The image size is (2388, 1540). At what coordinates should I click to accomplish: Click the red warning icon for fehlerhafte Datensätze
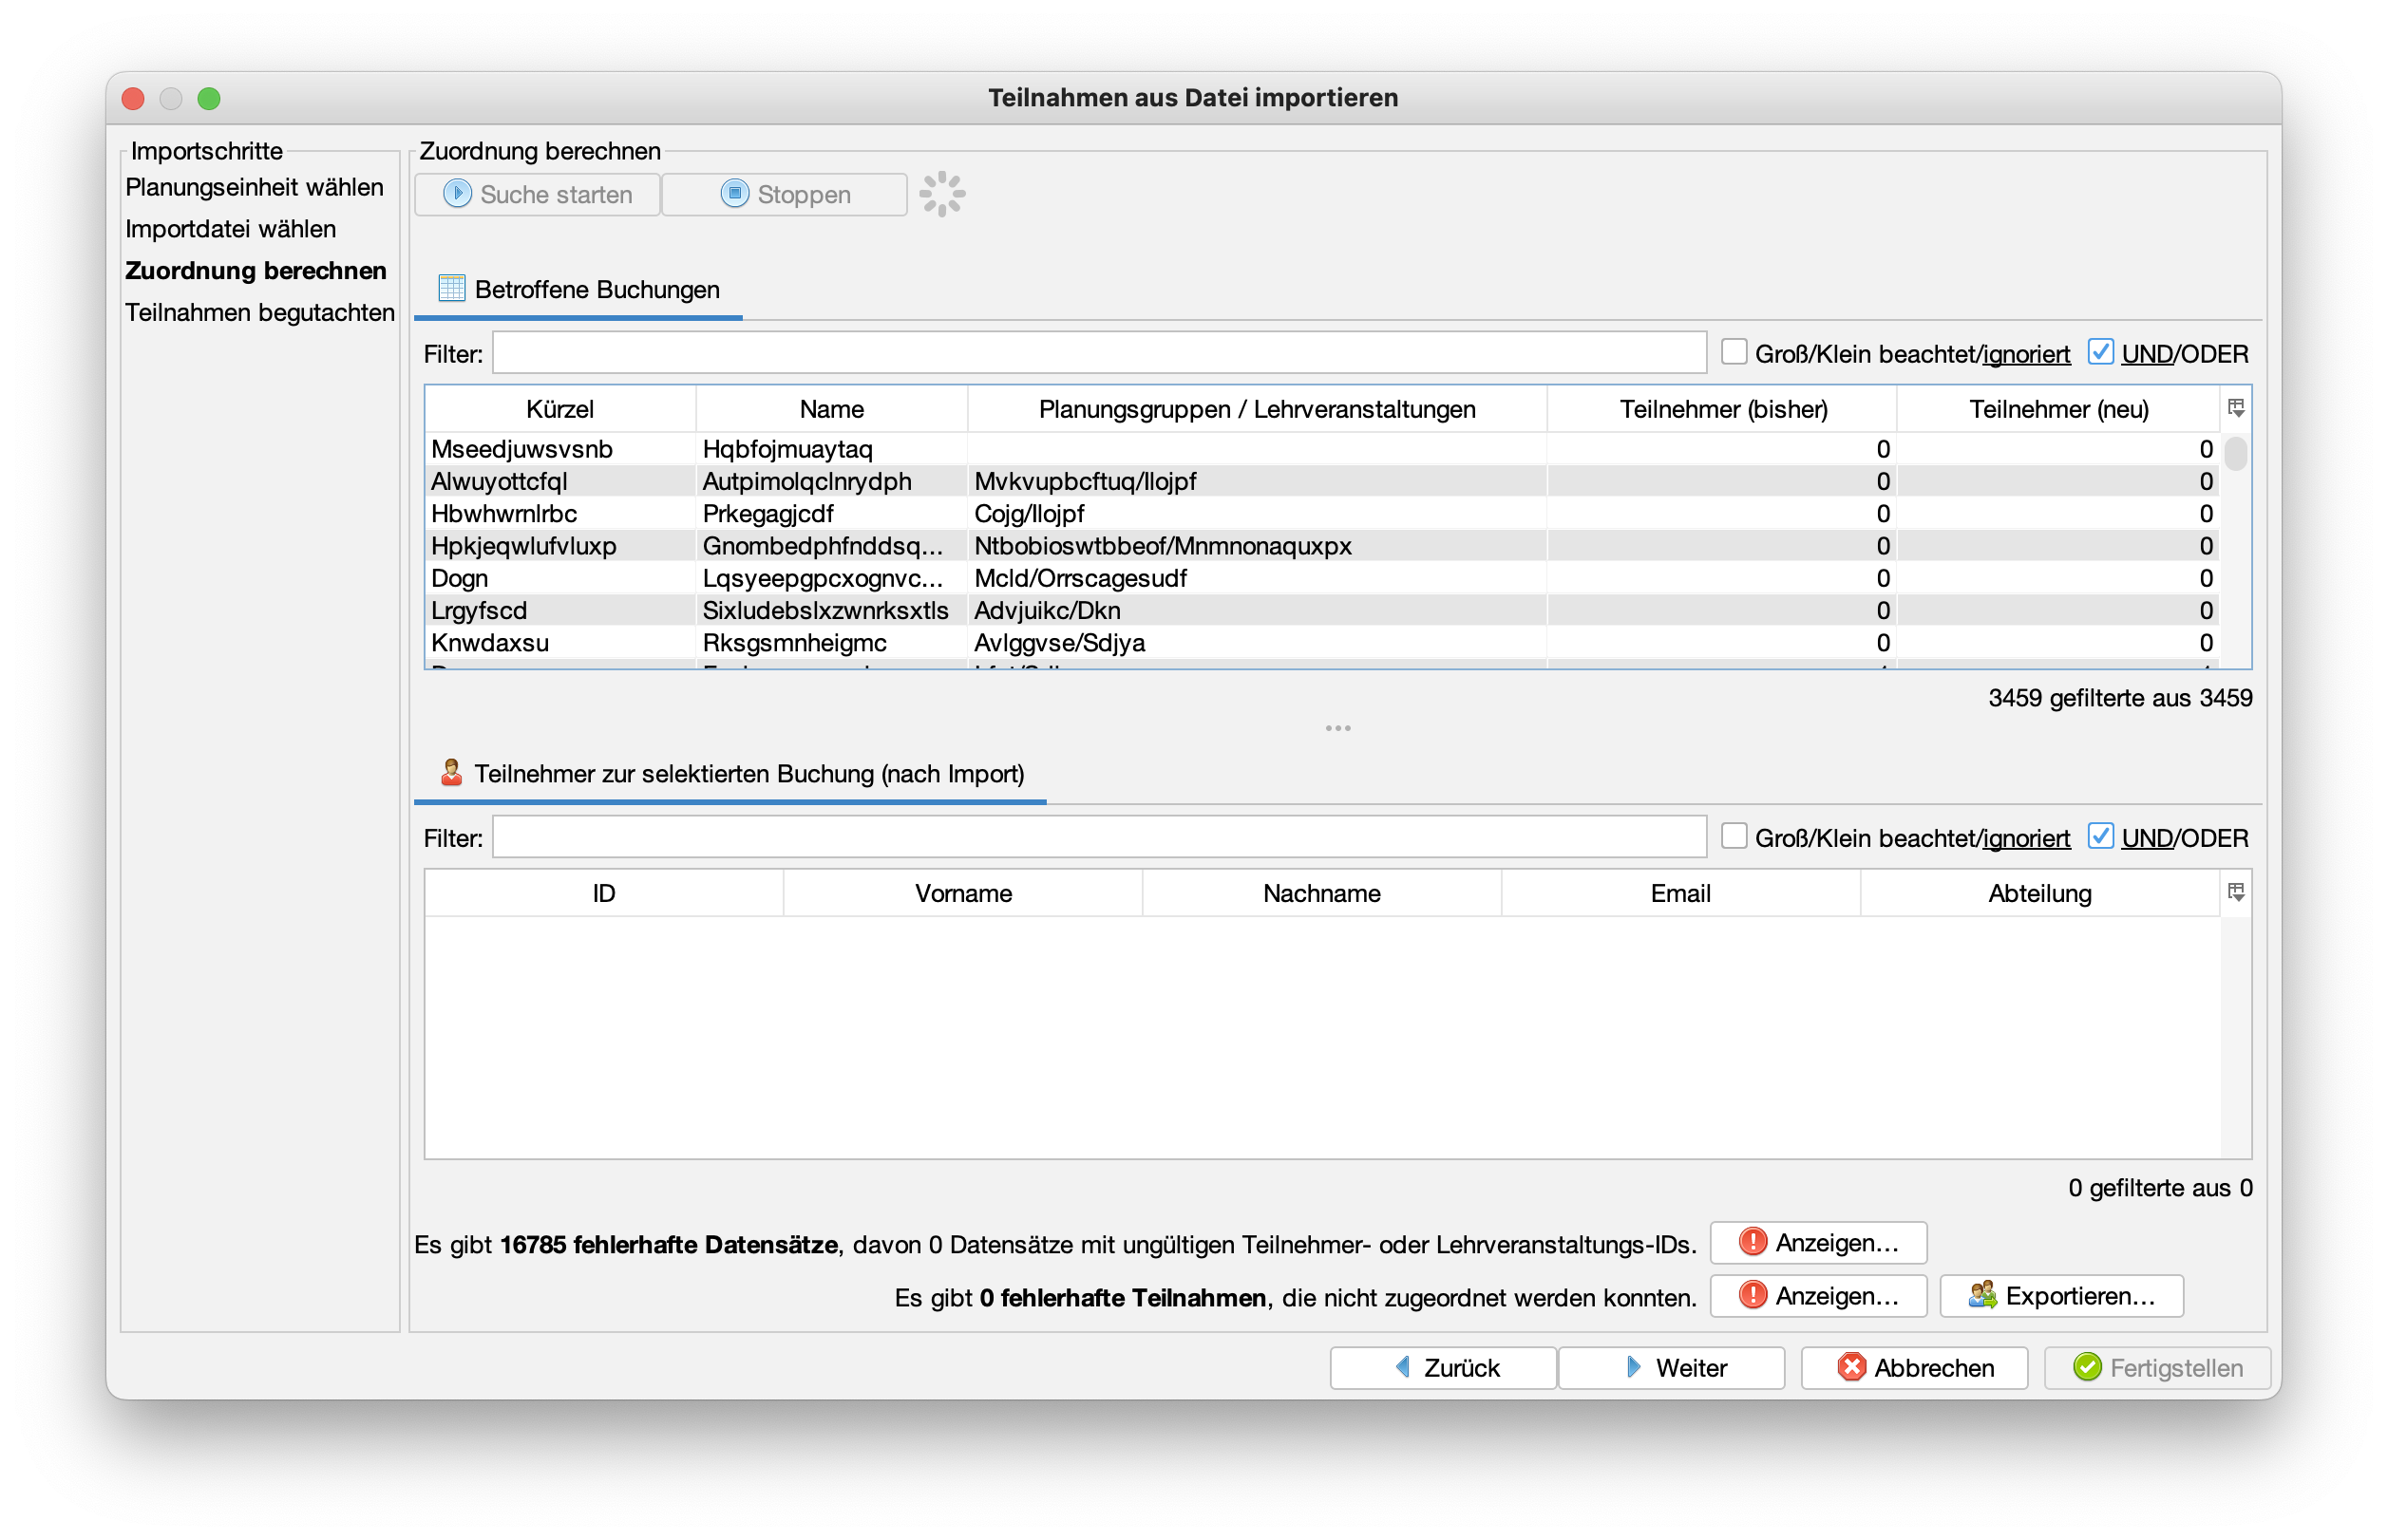click(x=1753, y=1242)
